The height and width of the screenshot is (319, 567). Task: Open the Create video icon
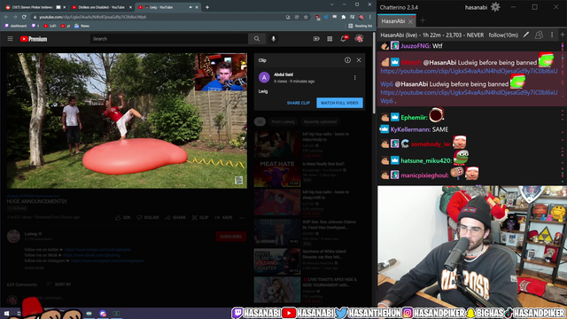click(x=316, y=39)
